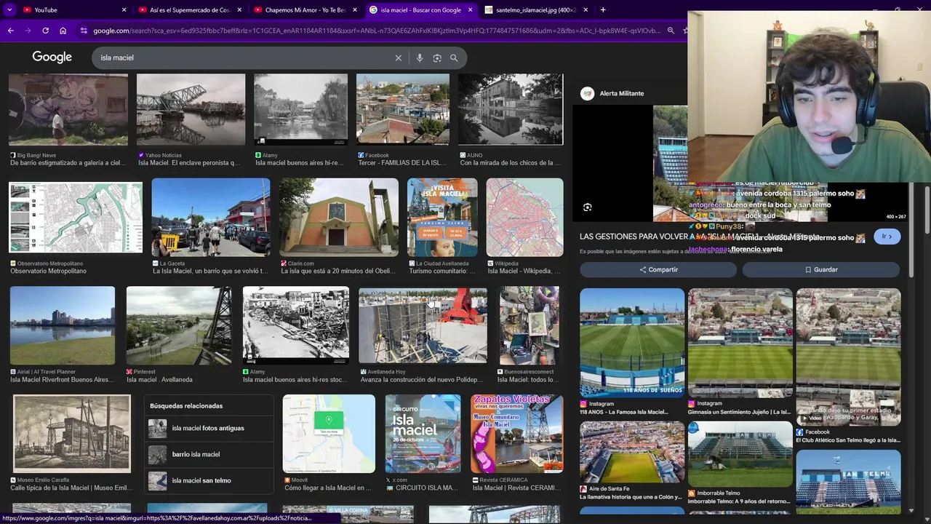931x524 pixels.
Task: Click Instagram Gimnasia un Sentimiento Jujeño caption
Action: (x=739, y=412)
